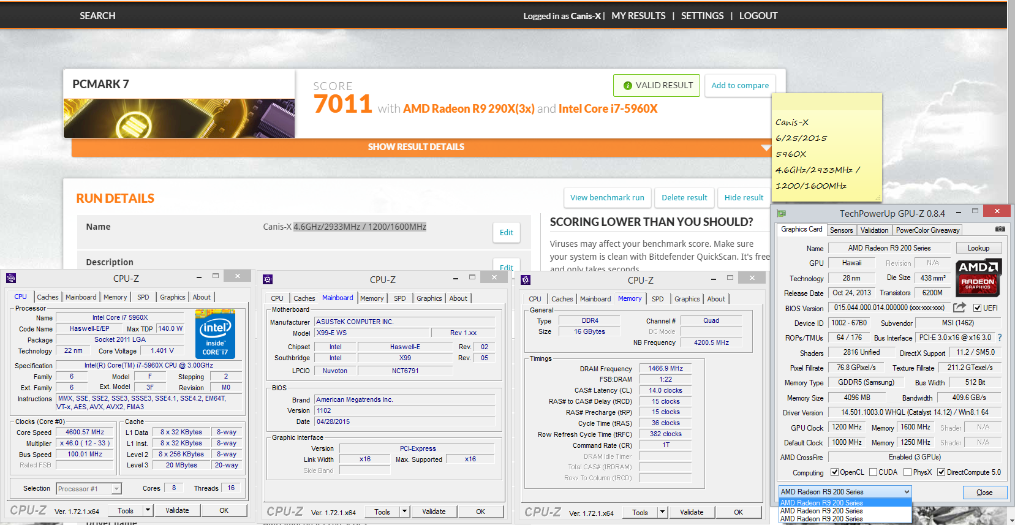Close the Memory CPU-Z window

pyautogui.click(x=752, y=278)
